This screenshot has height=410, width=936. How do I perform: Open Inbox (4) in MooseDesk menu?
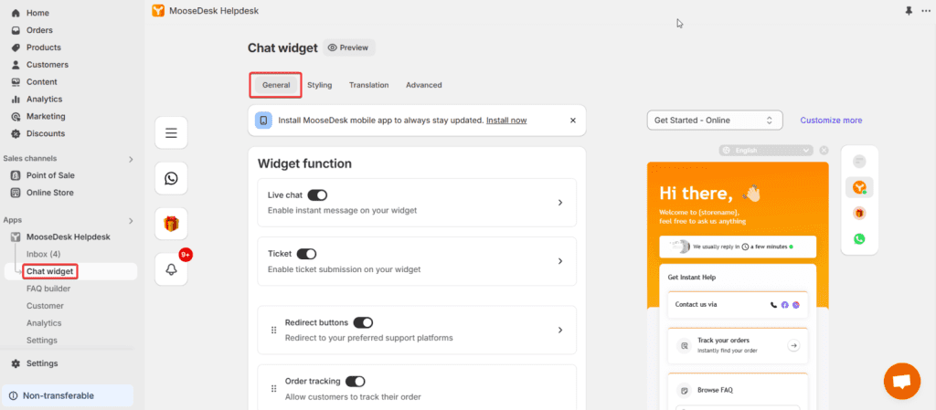tap(44, 255)
